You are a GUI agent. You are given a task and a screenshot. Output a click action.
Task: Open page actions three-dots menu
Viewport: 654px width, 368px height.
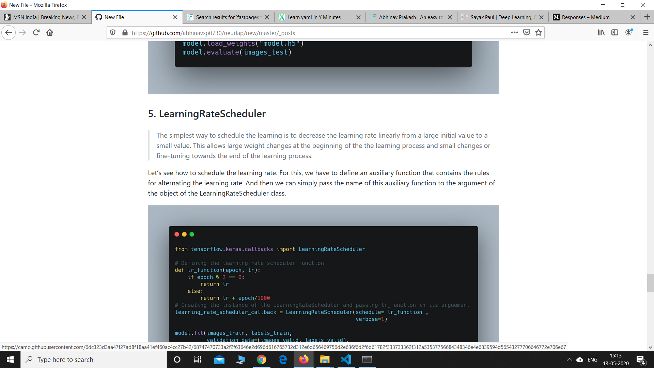pyautogui.click(x=514, y=33)
